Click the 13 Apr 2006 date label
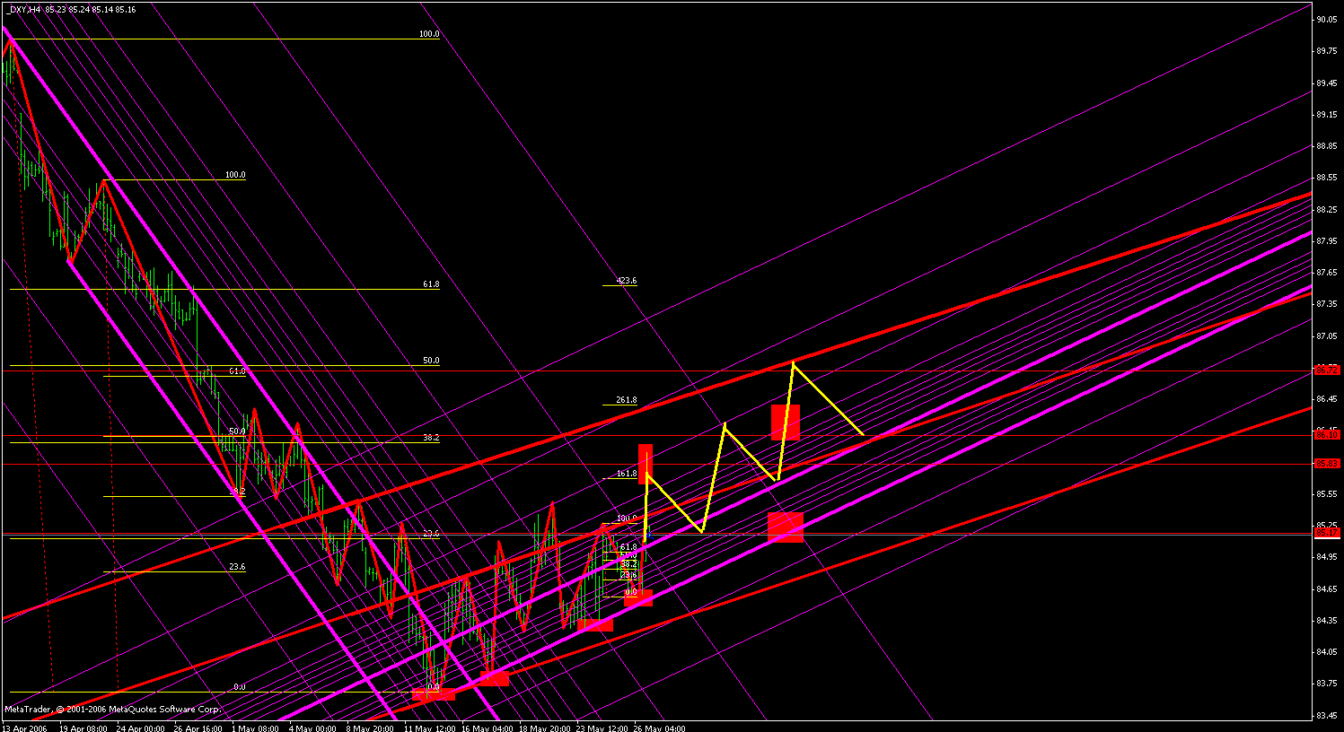Screen dimensions: 1344x732 coord(24,728)
